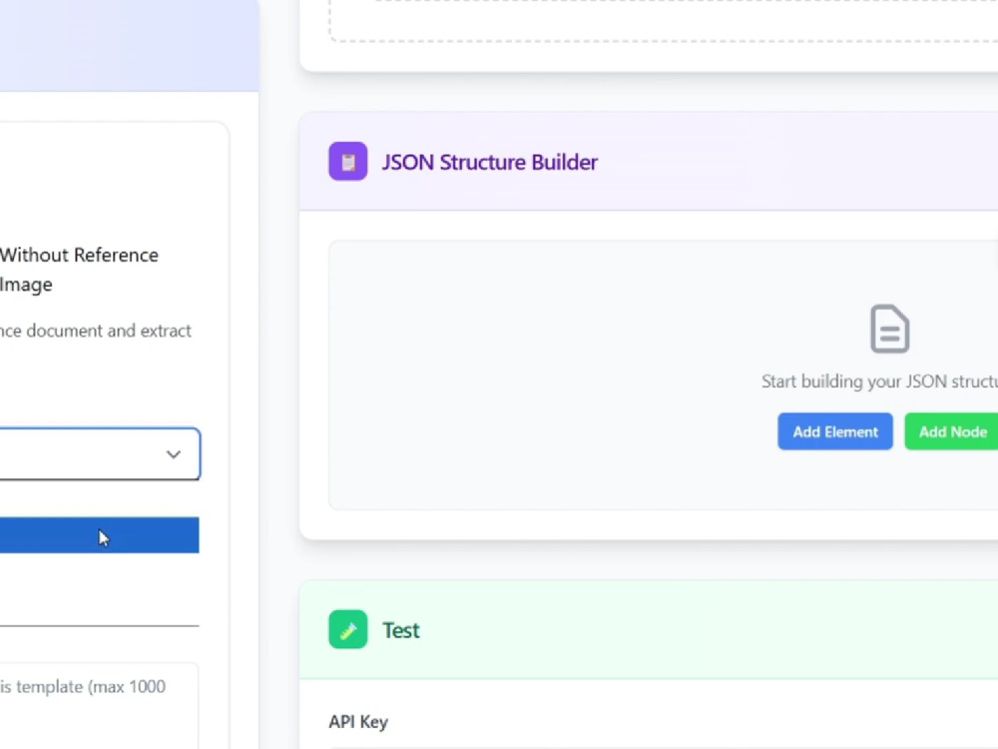Click the API Key label
This screenshot has height=749, width=998.
pyautogui.click(x=358, y=722)
